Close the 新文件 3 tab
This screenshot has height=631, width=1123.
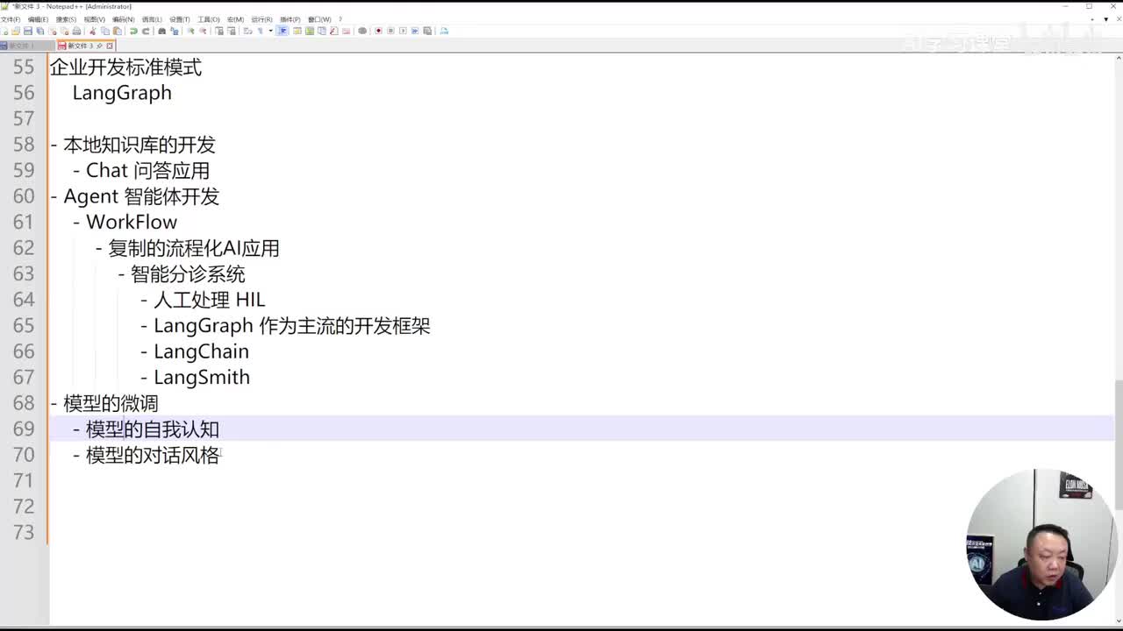(109, 46)
